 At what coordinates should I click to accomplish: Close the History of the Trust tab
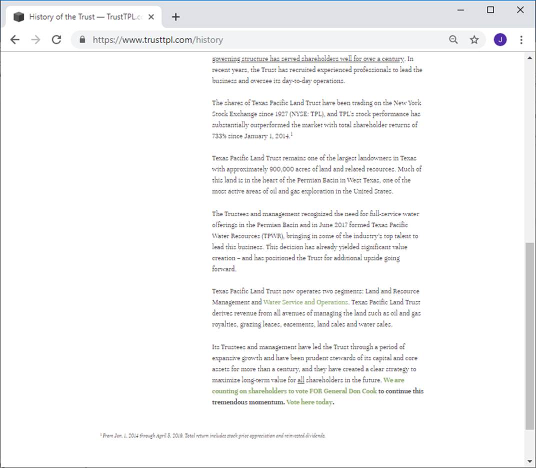[151, 17]
